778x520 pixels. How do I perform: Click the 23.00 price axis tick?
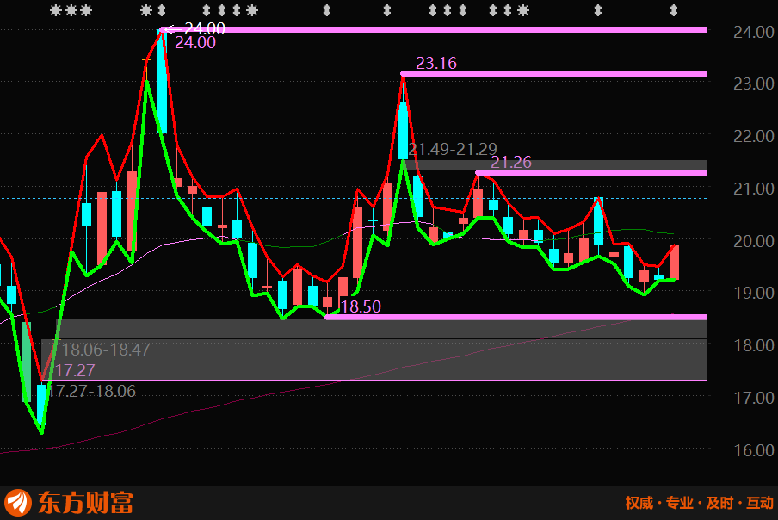point(754,84)
